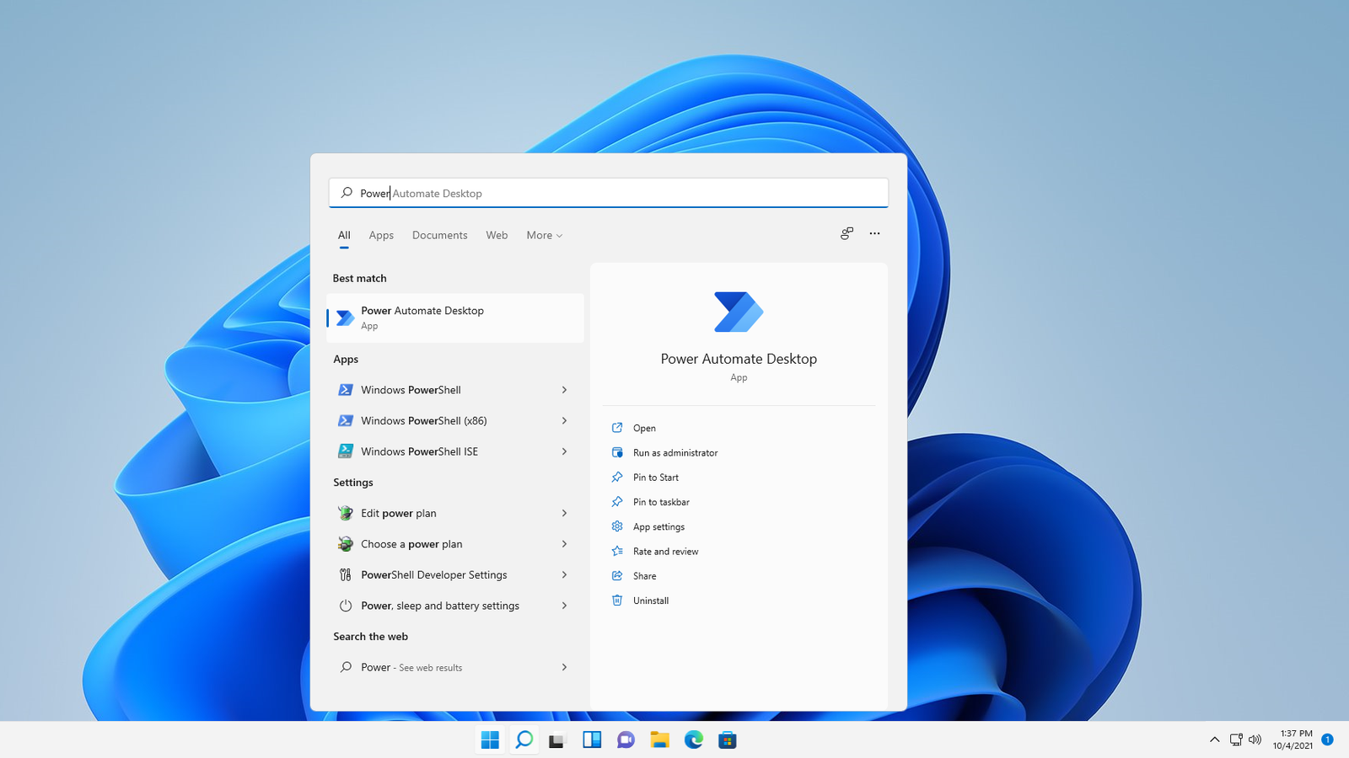Switch to the Documents search tab

[x=439, y=235]
